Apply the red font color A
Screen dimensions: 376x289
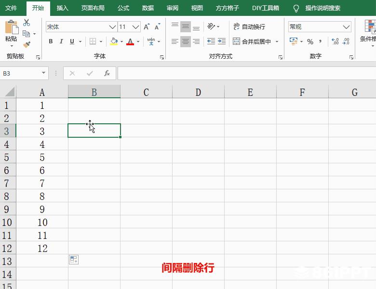tap(130, 41)
